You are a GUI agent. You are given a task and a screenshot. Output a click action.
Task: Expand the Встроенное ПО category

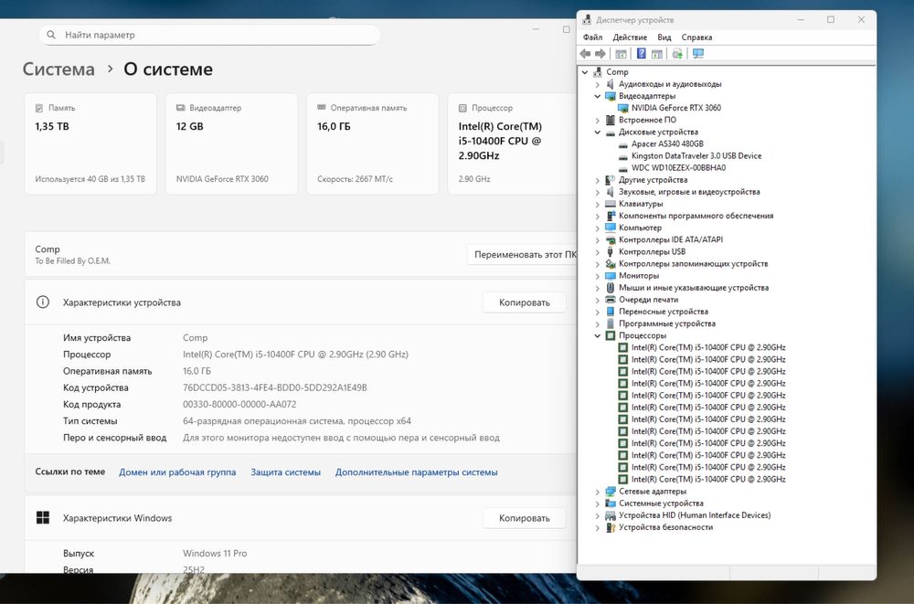(x=598, y=120)
